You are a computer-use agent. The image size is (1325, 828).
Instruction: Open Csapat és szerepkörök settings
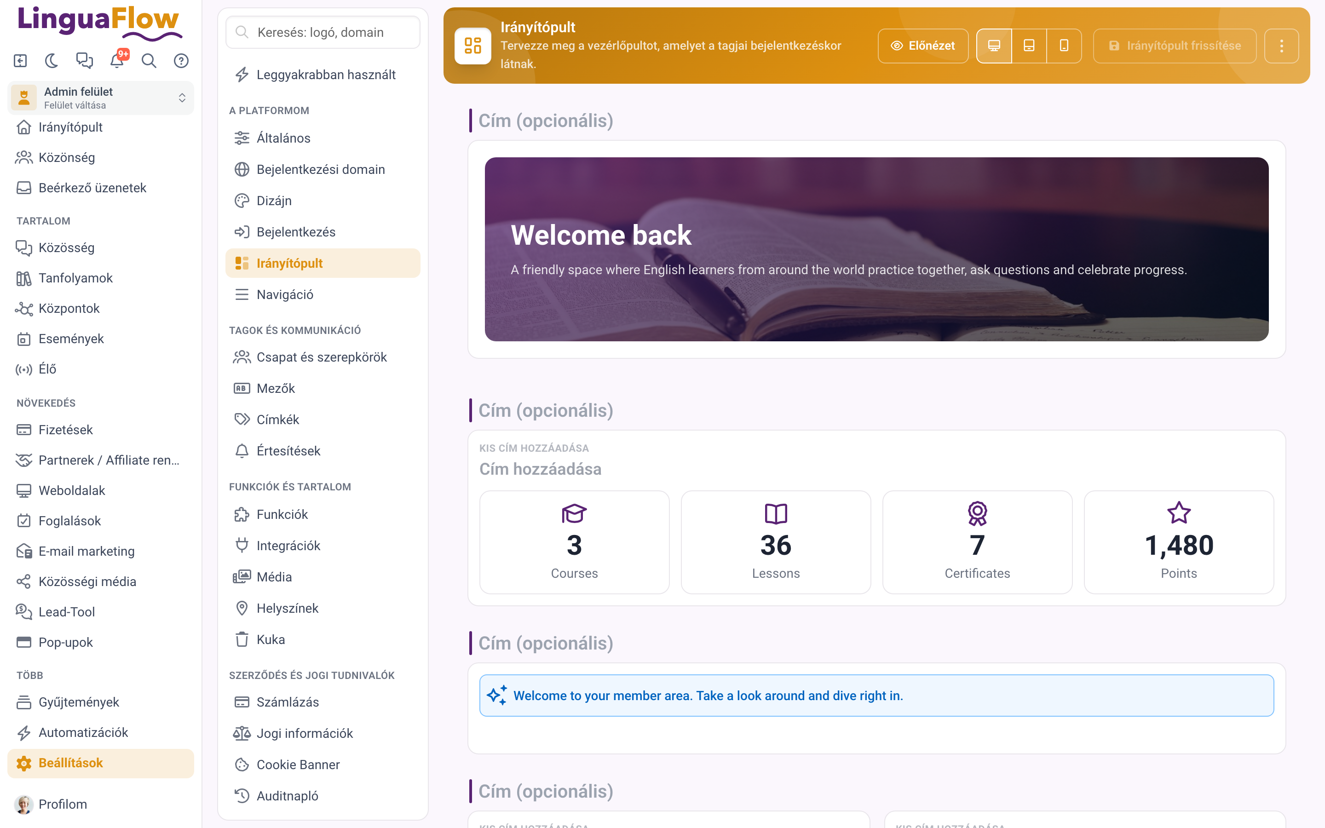[323, 357]
